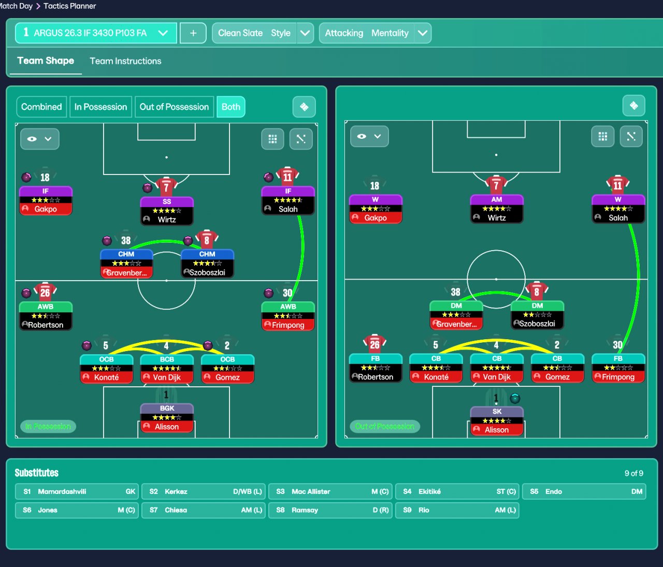Click the In Possession pitch label

pos(48,426)
